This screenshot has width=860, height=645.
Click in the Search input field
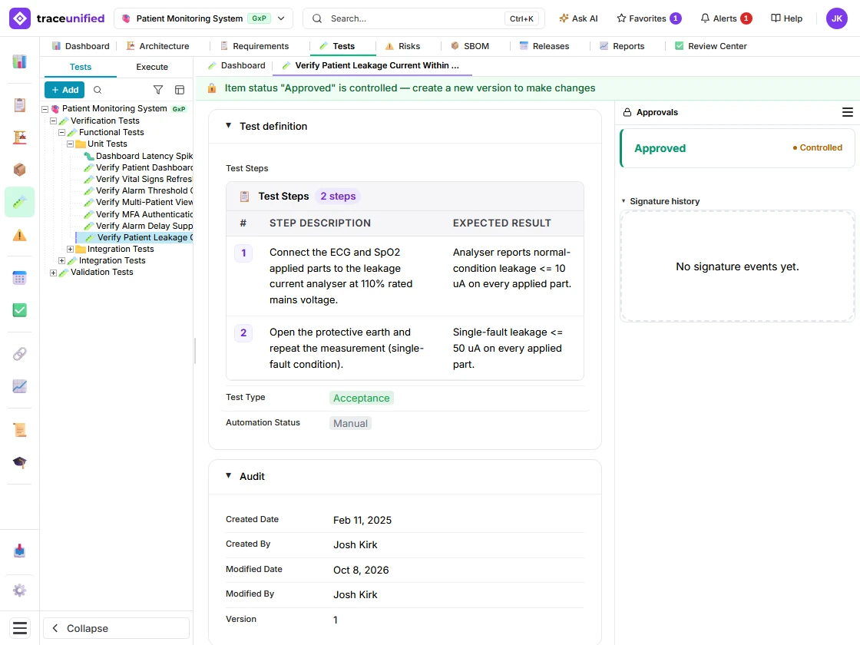coord(423,18)
